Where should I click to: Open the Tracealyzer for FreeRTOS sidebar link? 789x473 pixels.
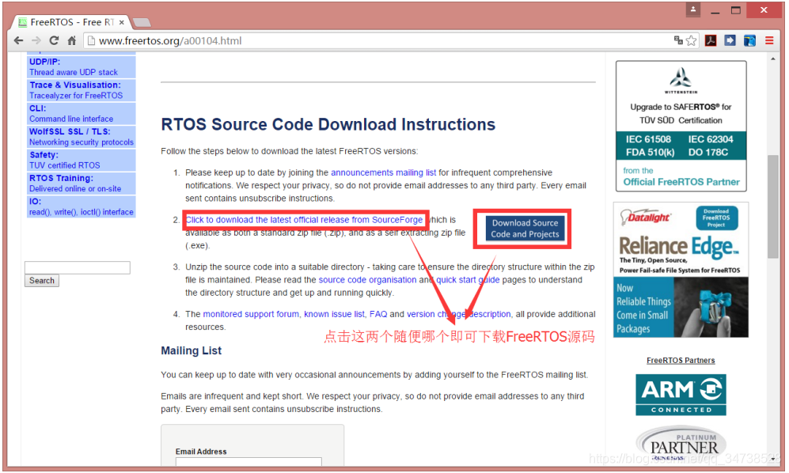[x=76, y=96]
